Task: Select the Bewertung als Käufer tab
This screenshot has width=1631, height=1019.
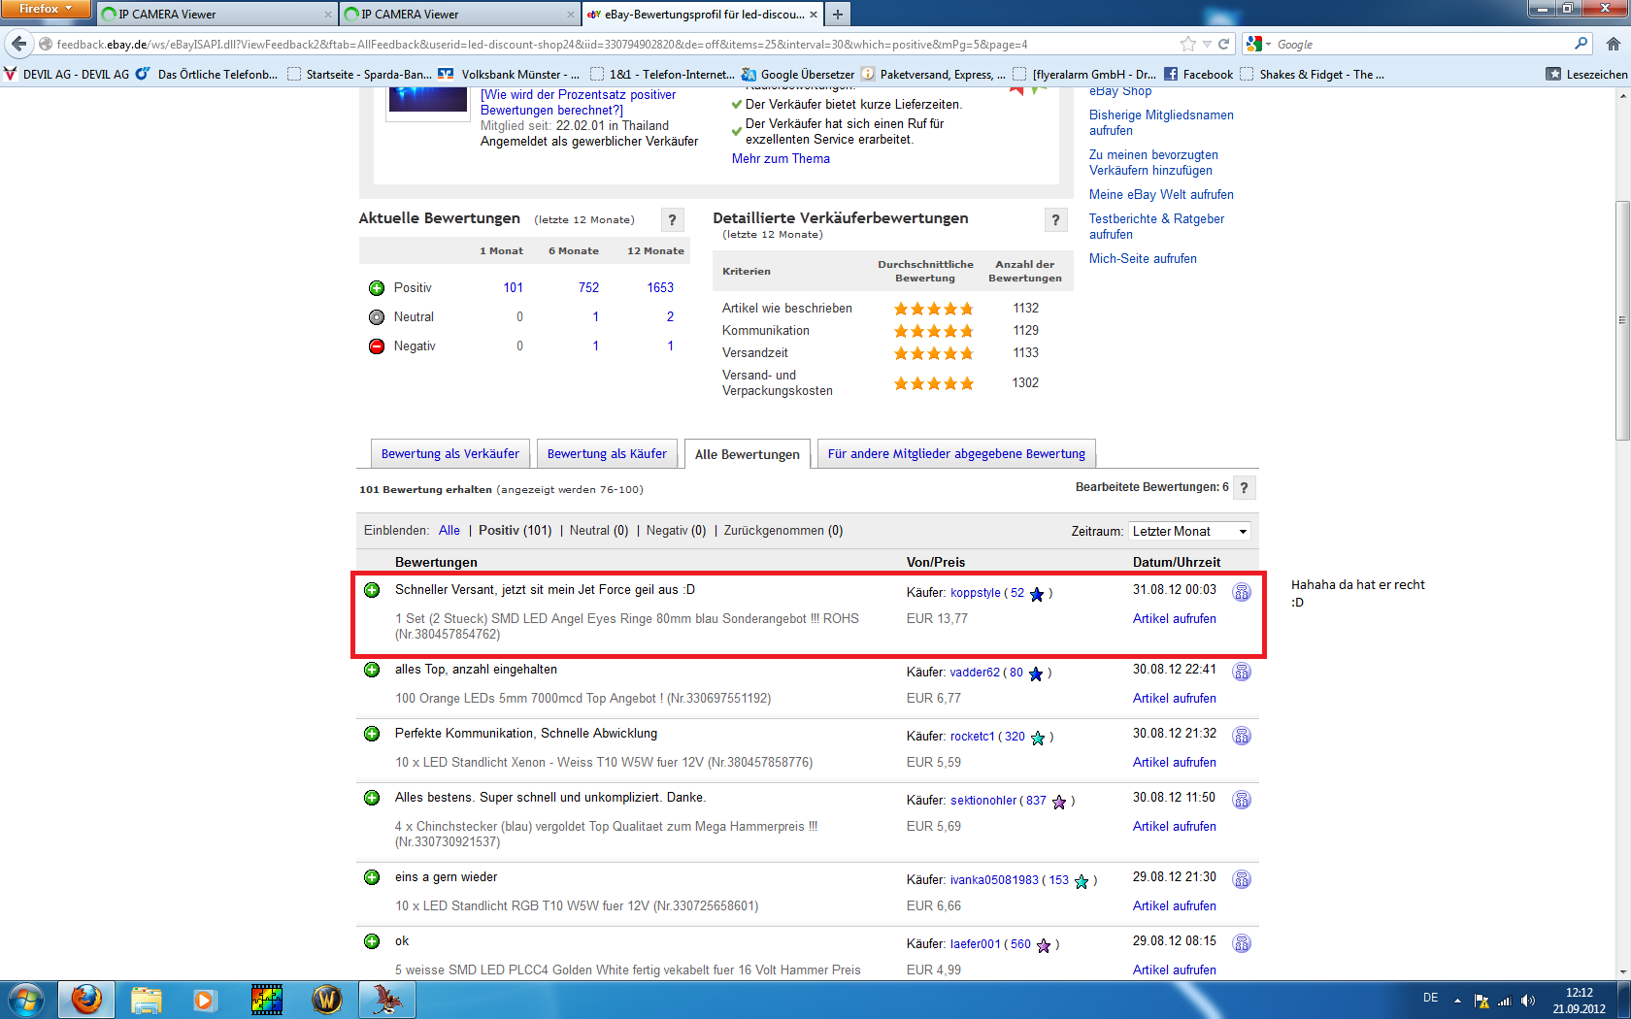Action: (x=607, y=454)
